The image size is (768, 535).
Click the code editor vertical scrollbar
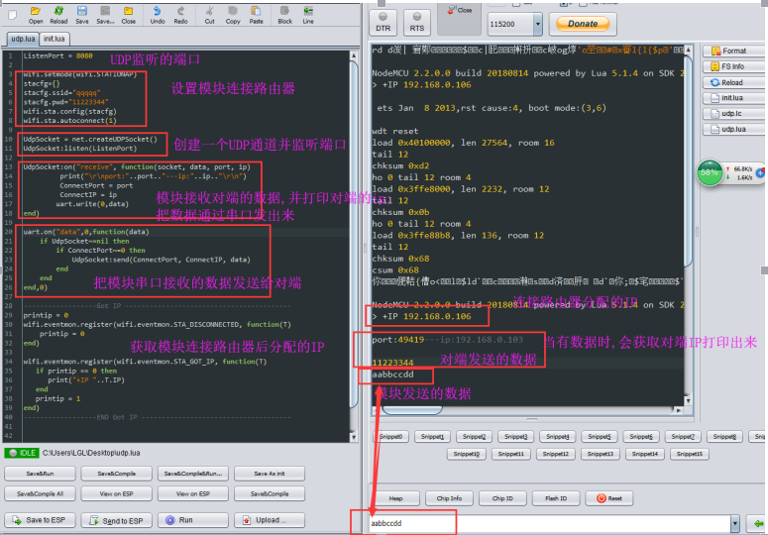coord(354,247)
